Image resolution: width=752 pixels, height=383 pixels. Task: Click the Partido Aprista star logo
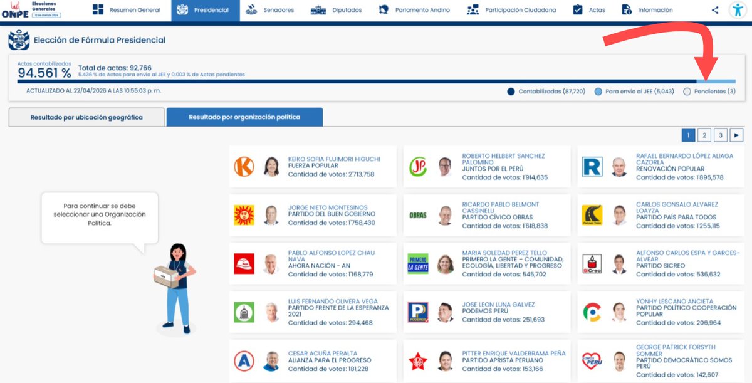point(418,361)
